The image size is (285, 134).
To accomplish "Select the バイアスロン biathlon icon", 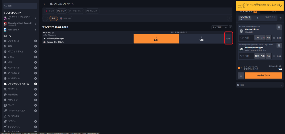I will coord(5,116).
